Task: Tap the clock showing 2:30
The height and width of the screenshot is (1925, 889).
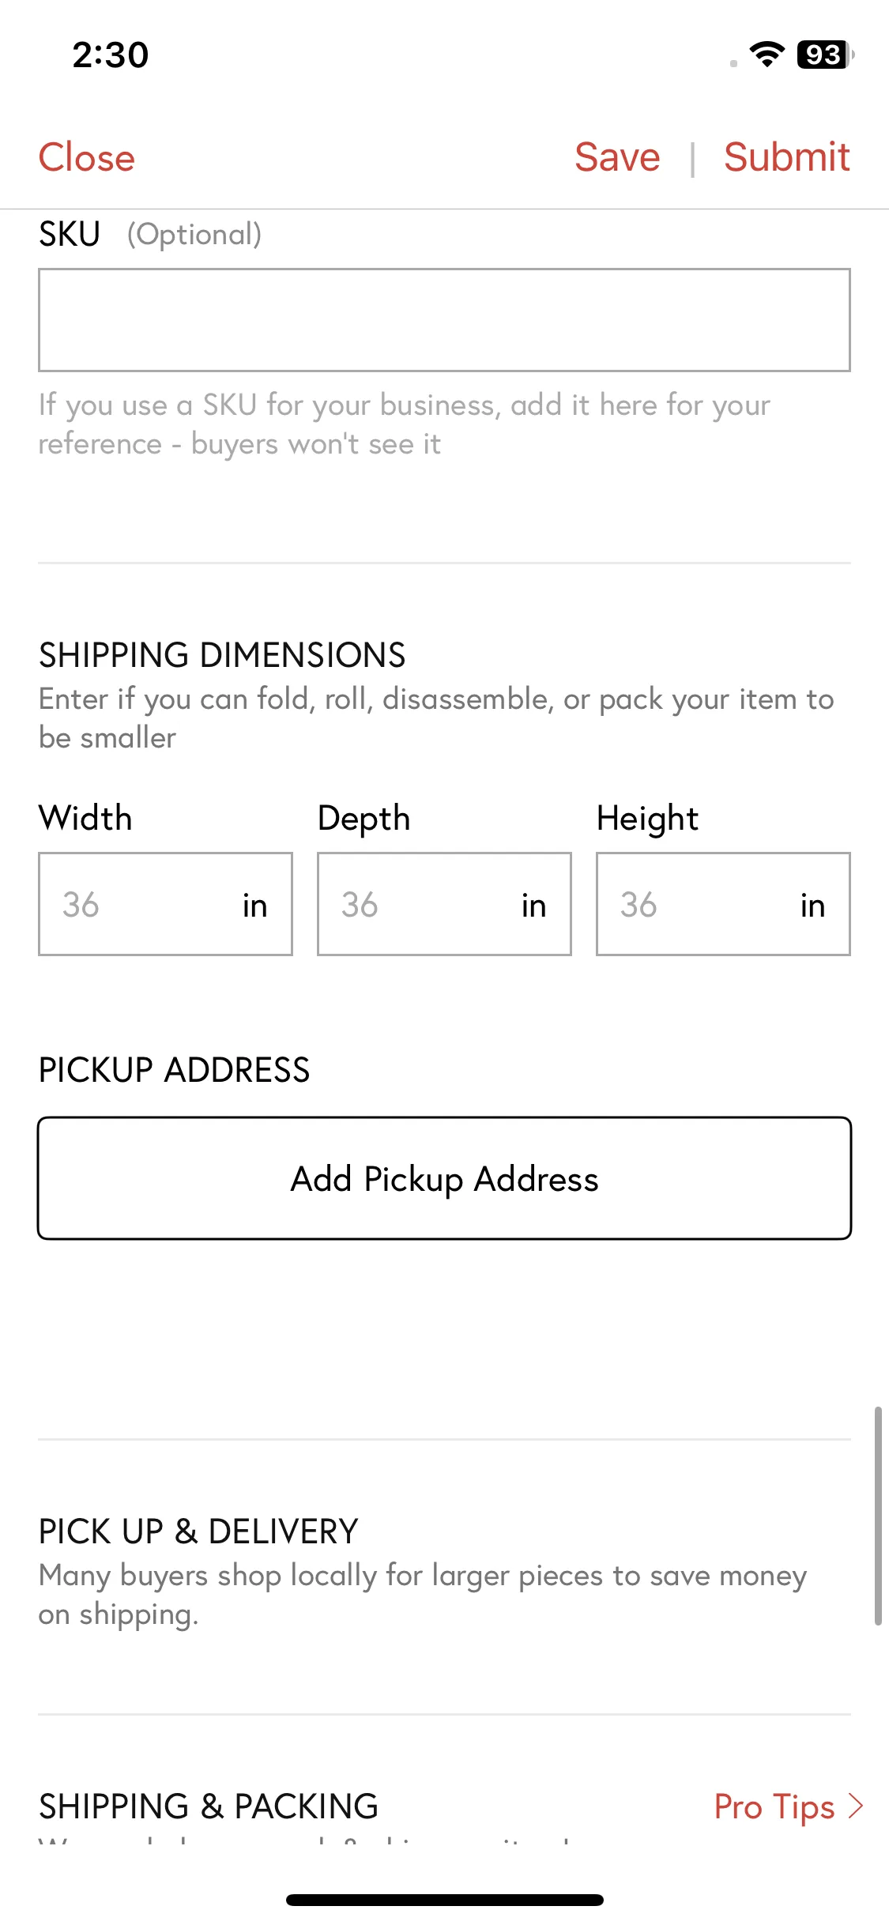Action: coord(111,55)
